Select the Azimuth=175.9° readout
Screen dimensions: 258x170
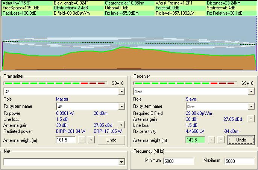(17, 3)
